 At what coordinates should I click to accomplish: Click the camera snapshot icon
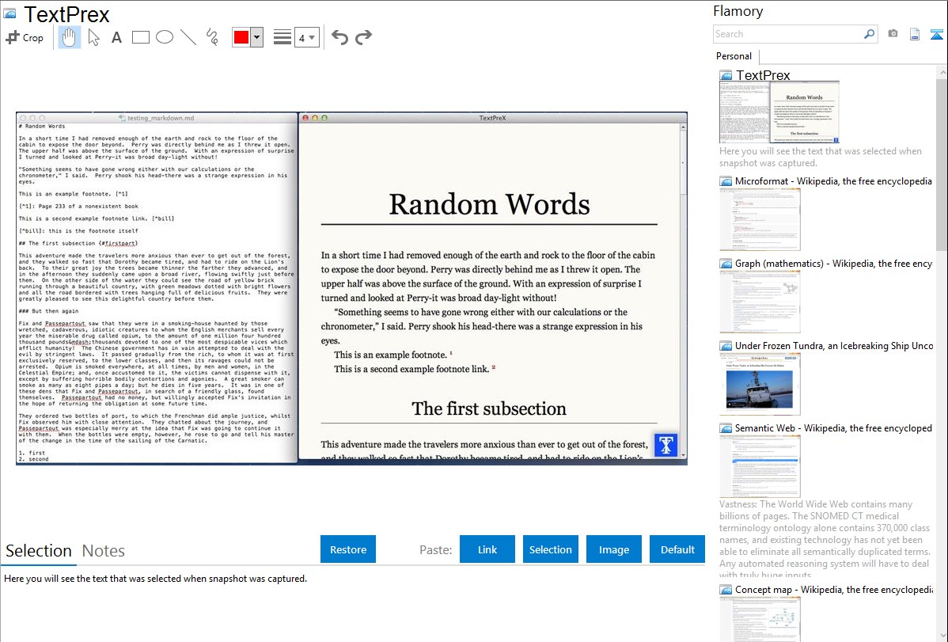click(893, 34)
